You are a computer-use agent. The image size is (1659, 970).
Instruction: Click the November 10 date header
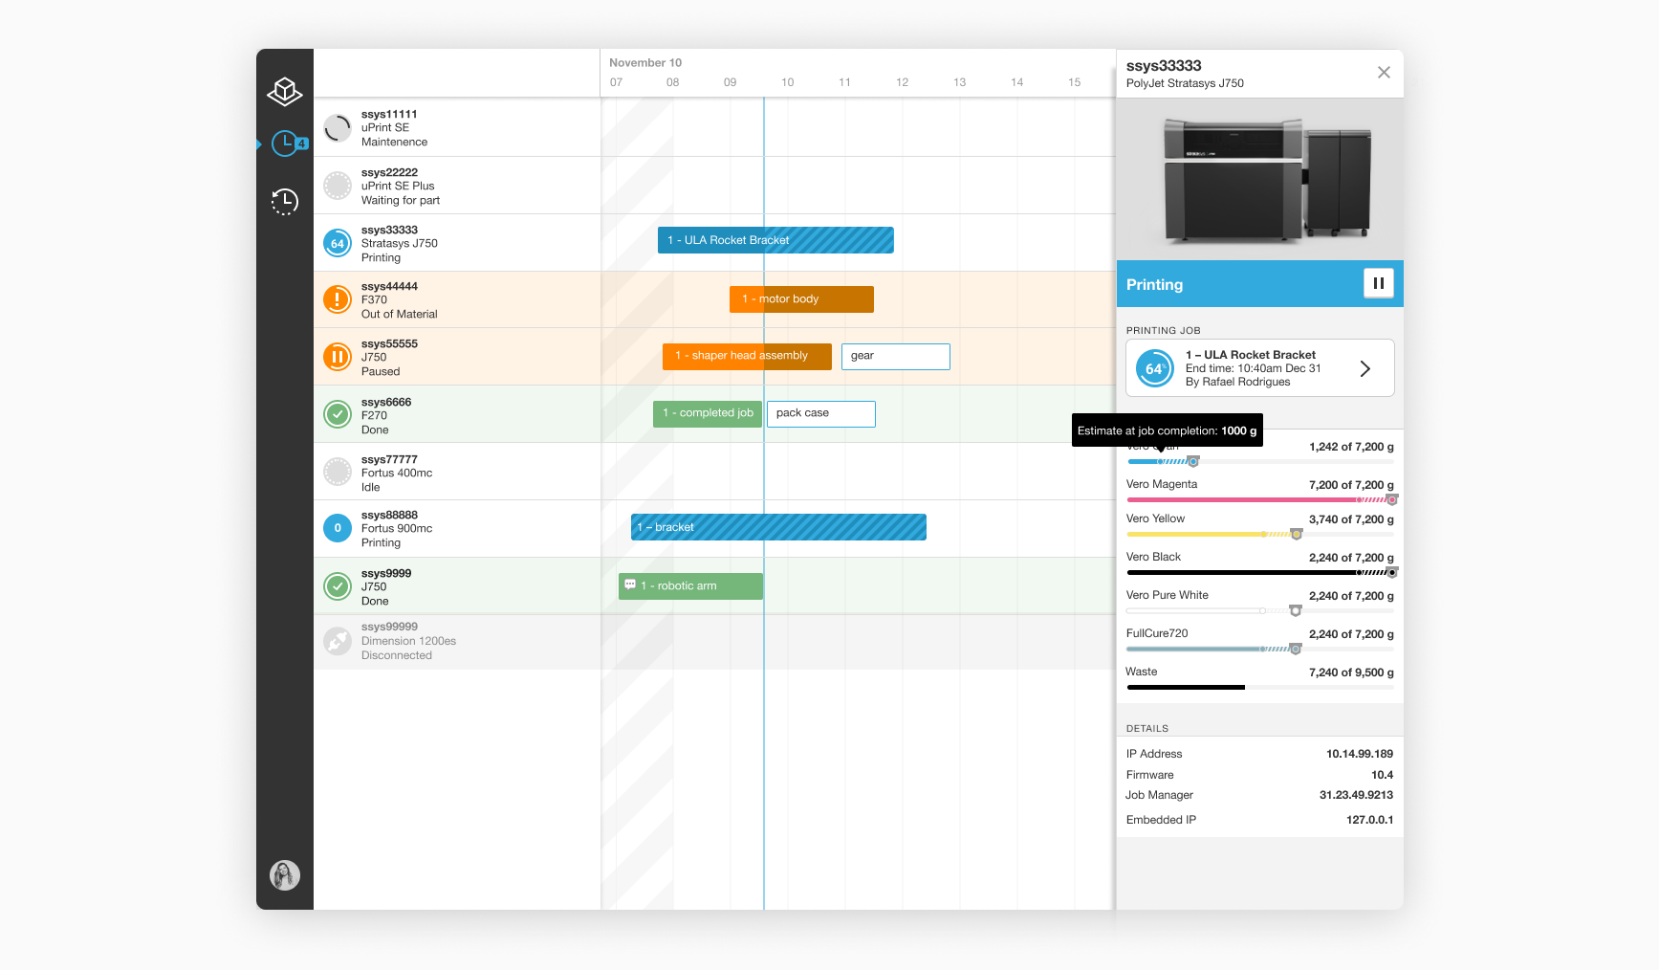(645, 63)
